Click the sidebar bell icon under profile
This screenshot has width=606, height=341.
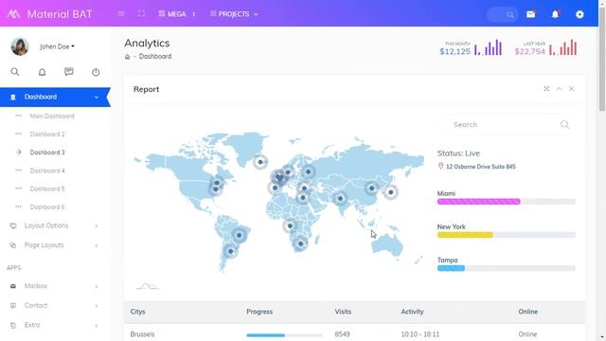coord(42,72)
